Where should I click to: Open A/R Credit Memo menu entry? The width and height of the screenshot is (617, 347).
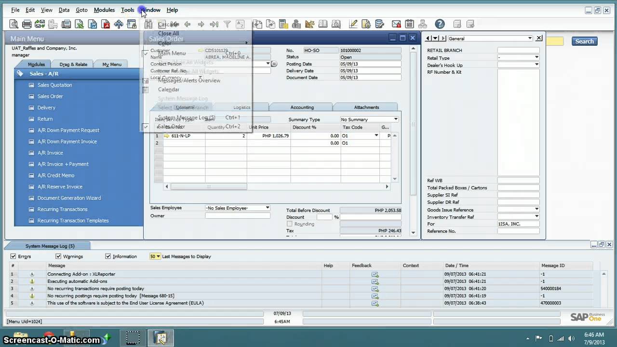coord(55,175)
